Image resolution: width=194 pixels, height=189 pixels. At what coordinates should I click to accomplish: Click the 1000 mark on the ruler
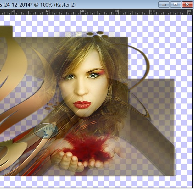point(187,11)
